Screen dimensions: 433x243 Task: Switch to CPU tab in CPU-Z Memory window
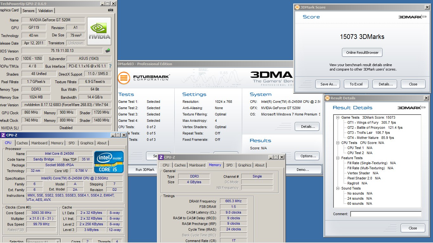(x=166, y=165)
